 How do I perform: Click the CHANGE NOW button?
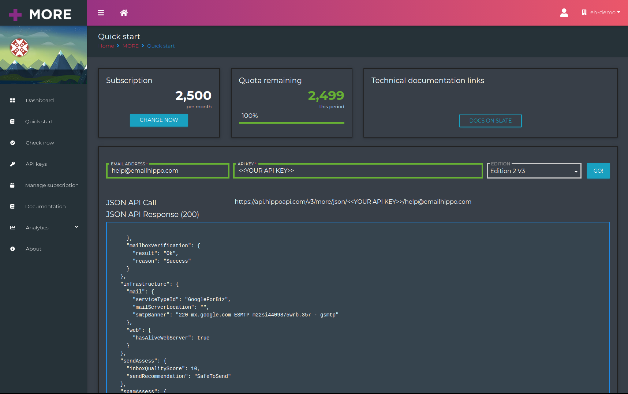158,120
